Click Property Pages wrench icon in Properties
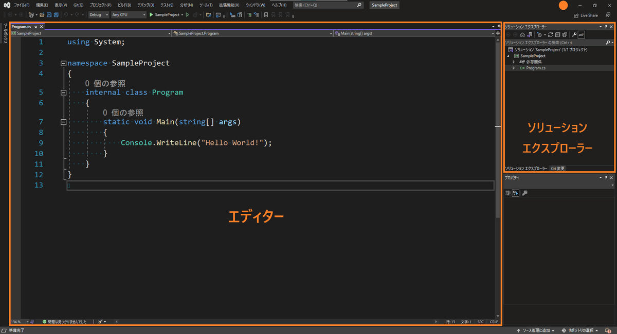Image resolution: width=617 pixels, height=334 pixels. tap(525, 193)
